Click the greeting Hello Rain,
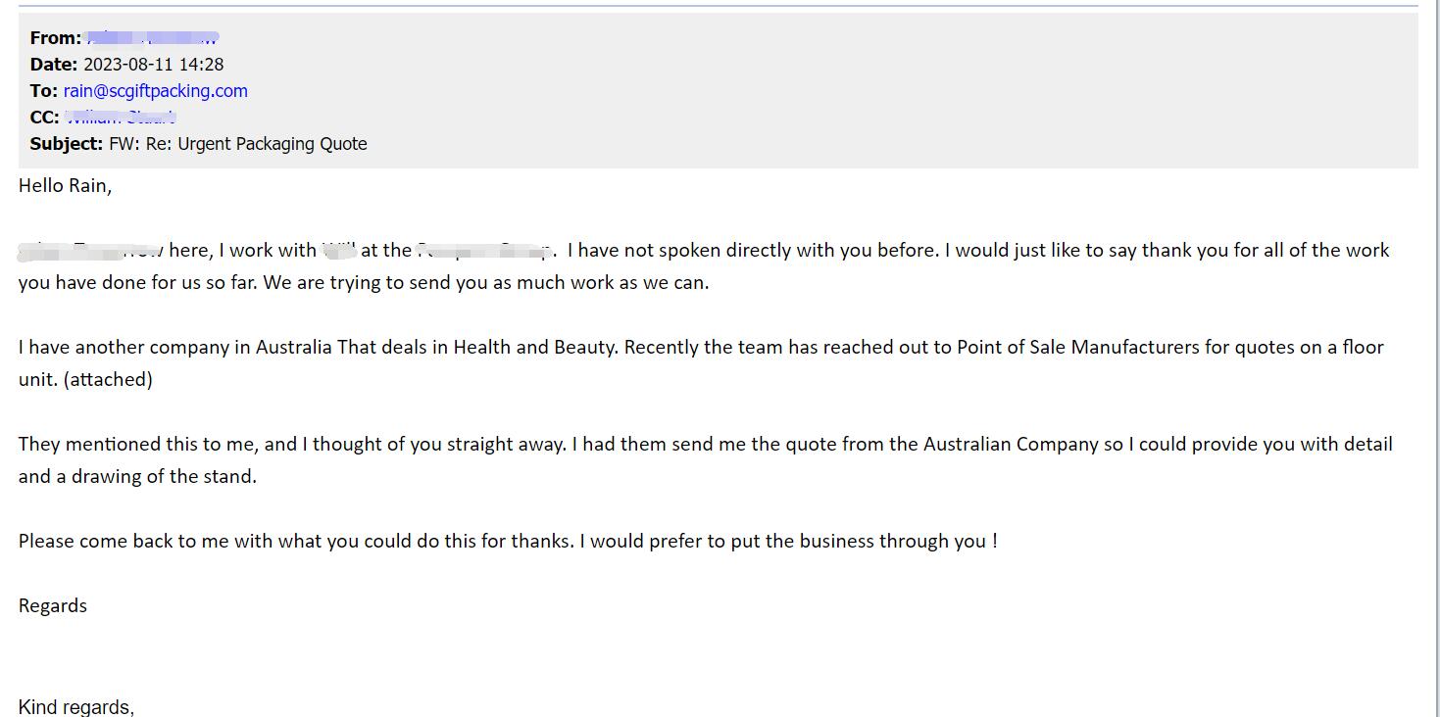1440x717 pixels. tap(66, 186)
